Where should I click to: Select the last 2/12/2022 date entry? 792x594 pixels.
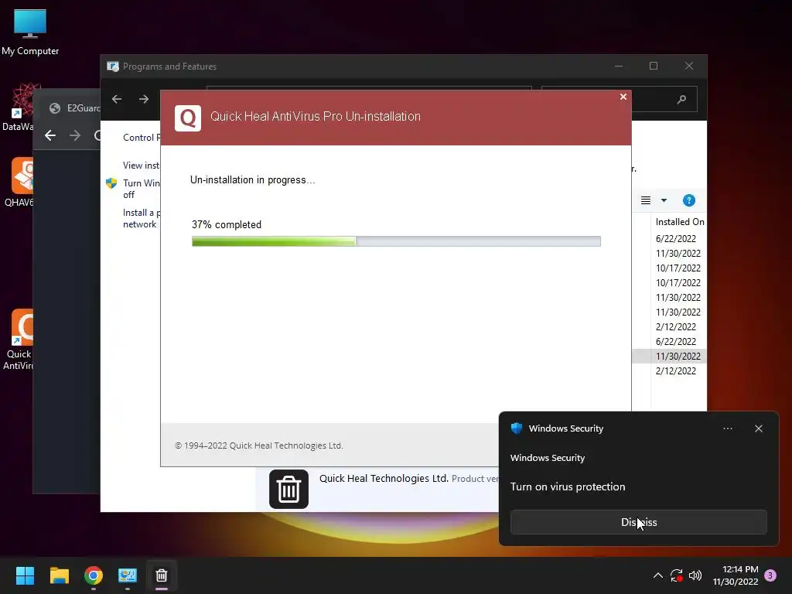coord(675,370)
